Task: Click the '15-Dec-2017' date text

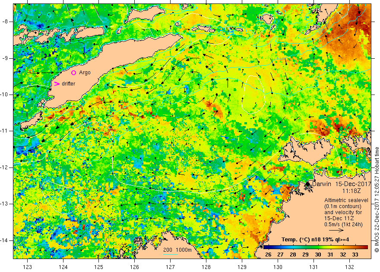Action: tap(353, 184)
